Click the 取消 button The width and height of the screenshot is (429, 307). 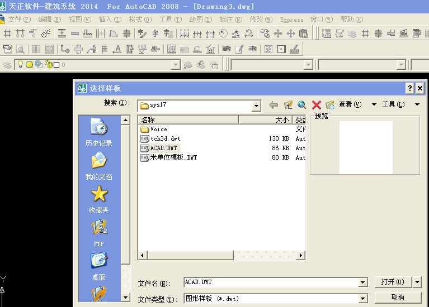click(398, 298)
